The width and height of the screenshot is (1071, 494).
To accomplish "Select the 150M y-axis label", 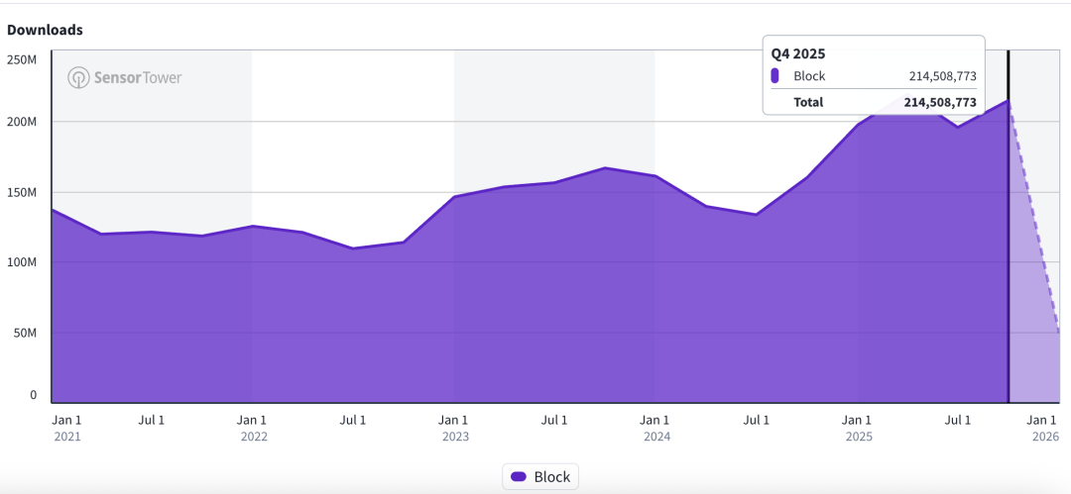I will click(21, 192).
